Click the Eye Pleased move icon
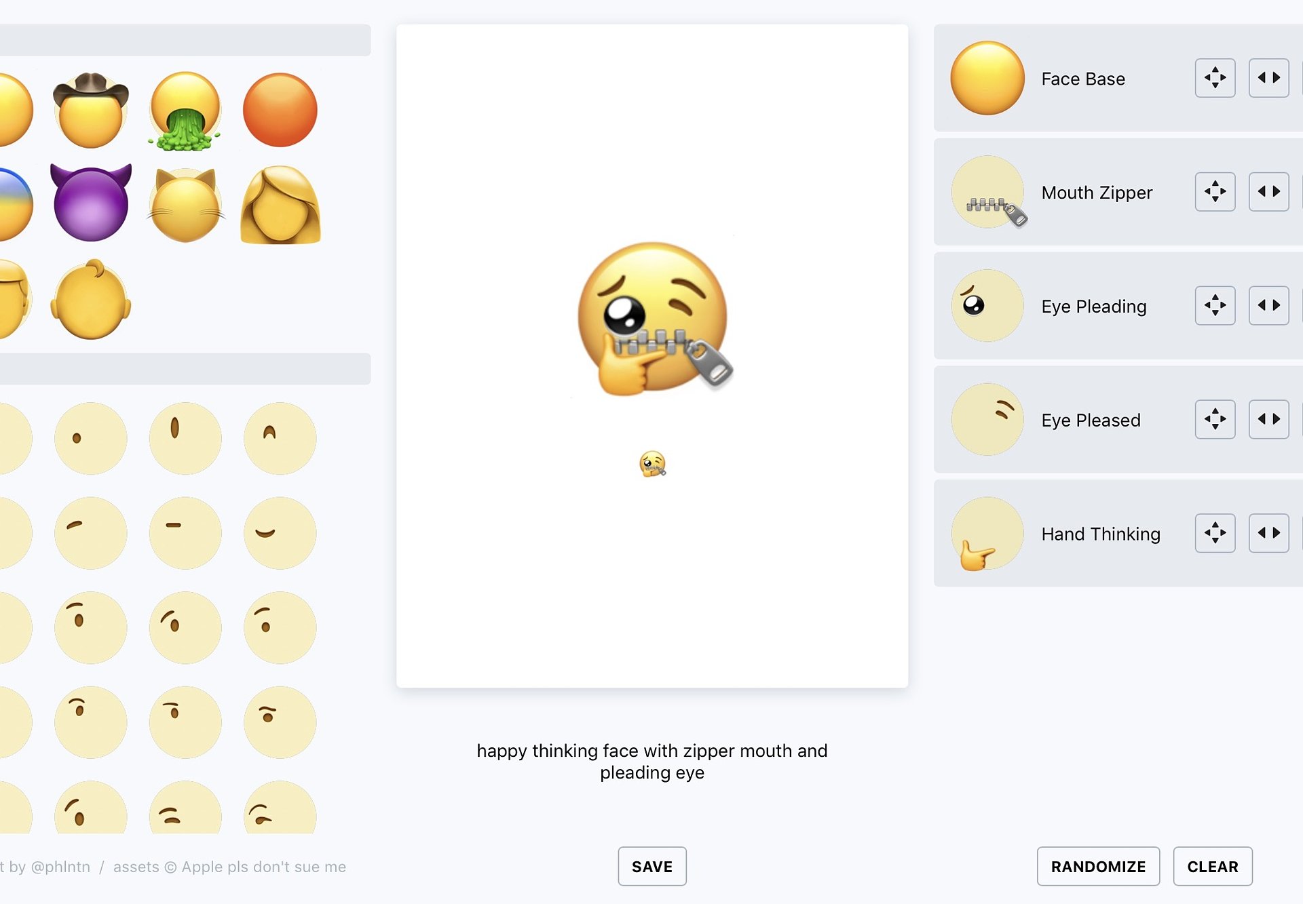This screenshot has width=1303, height=904. [x=1216, y=419]
